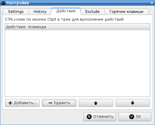Click the Удалить button
This screenshot has height=125, width=155.
[x=59, y=103]
